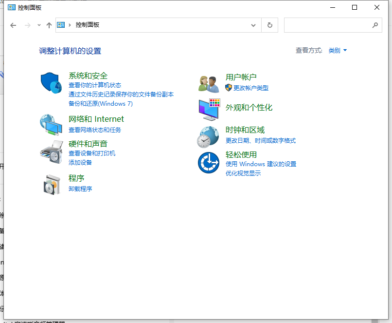392x323 pixels.
Task: Click the 更改帐户类型 link
Action: click(251, 87)
